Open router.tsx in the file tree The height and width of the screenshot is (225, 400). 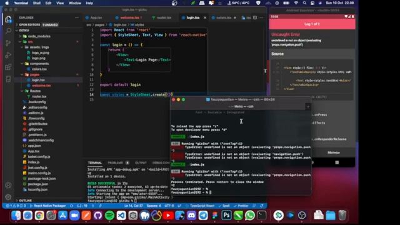(39, 96)
